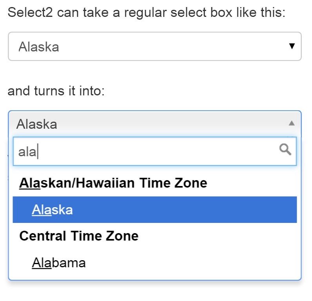Screen dimensions: 312x301
Task: Place cursor after typed "ala" in search box
Action: pos(38,152)
